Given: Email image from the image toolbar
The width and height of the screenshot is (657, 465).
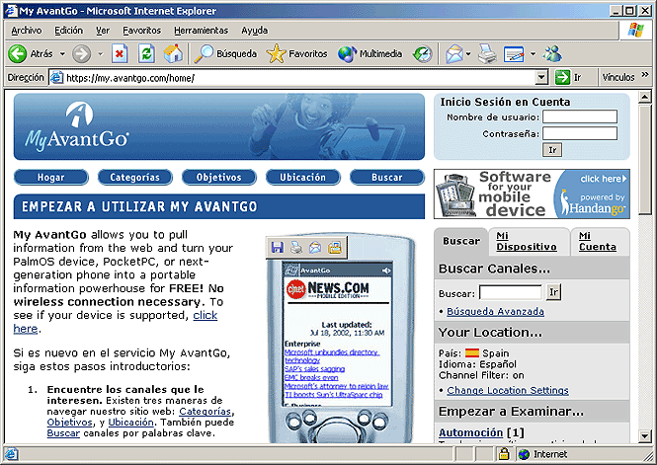Looking at the screenshot, I should [315, 248].
